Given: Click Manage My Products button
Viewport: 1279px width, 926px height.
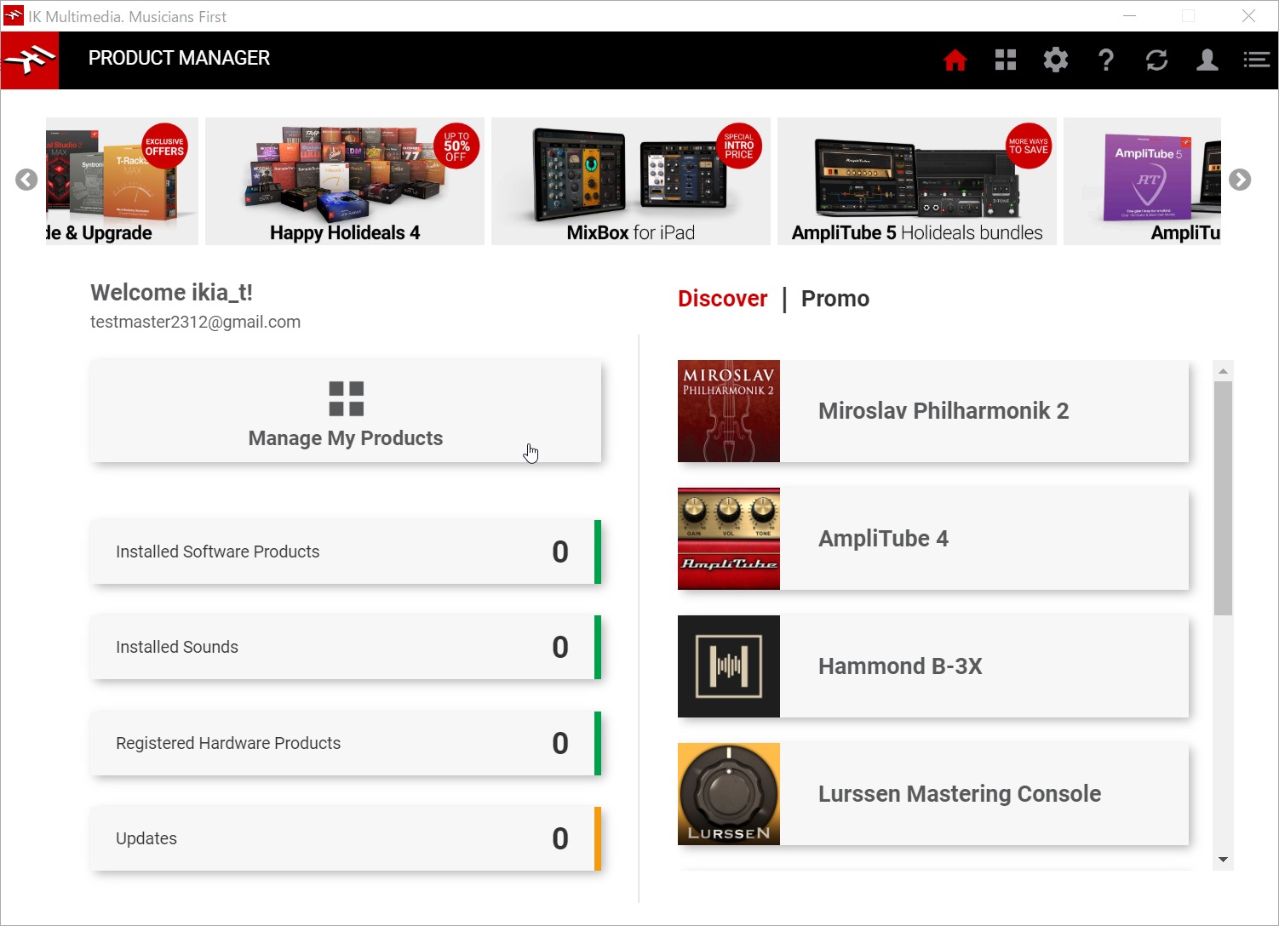Looking at the screenshot, I should (346, 411).
